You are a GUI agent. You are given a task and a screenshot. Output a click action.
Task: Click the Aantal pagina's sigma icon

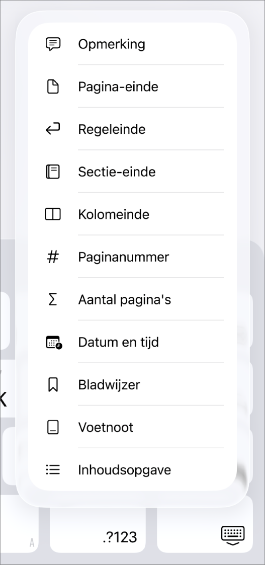coord(53,299)
